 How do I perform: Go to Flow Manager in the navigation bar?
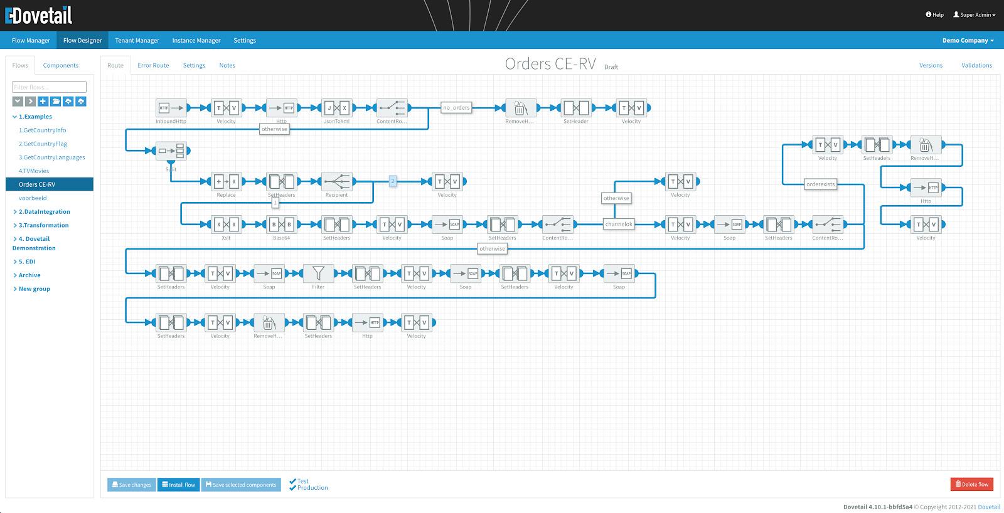[31, 40]
